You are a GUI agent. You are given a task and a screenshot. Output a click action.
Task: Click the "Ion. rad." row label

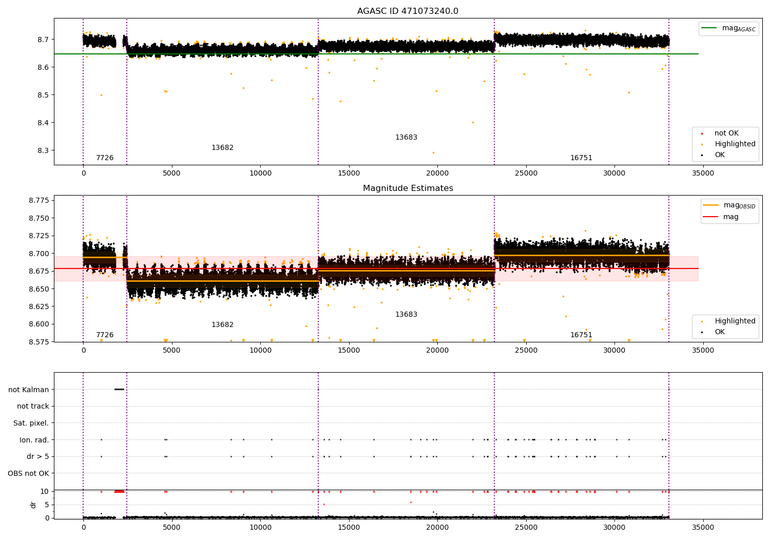coord(34,440)
